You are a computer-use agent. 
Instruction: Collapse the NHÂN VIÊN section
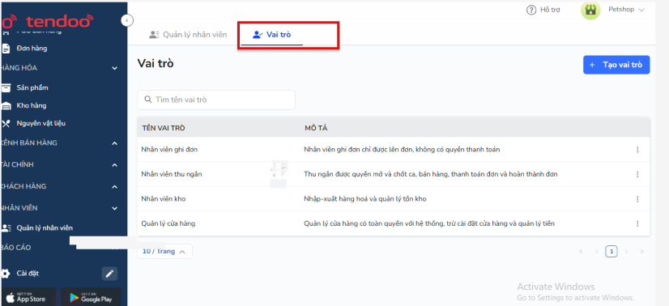(114, 208)
